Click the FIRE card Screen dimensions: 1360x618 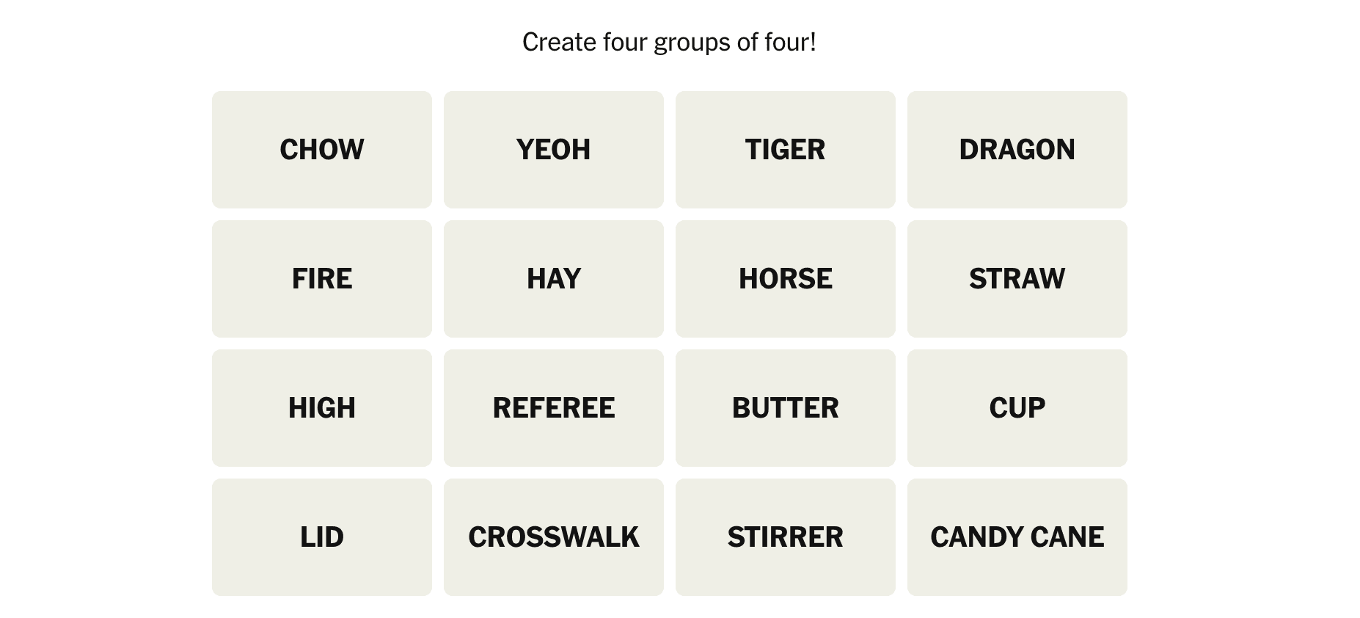pos(321,279)
